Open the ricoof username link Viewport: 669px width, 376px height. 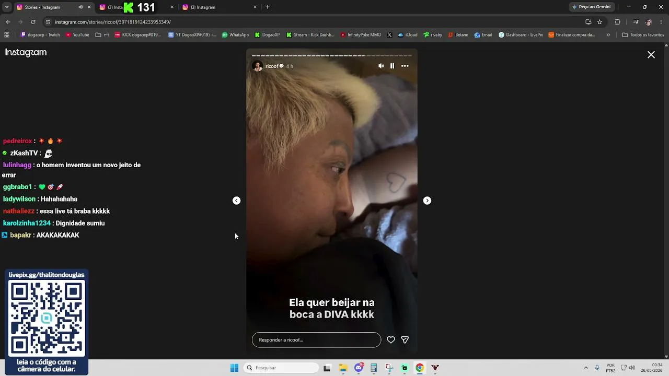(x=272, y=66)
